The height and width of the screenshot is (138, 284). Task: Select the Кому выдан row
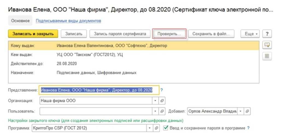134,46
